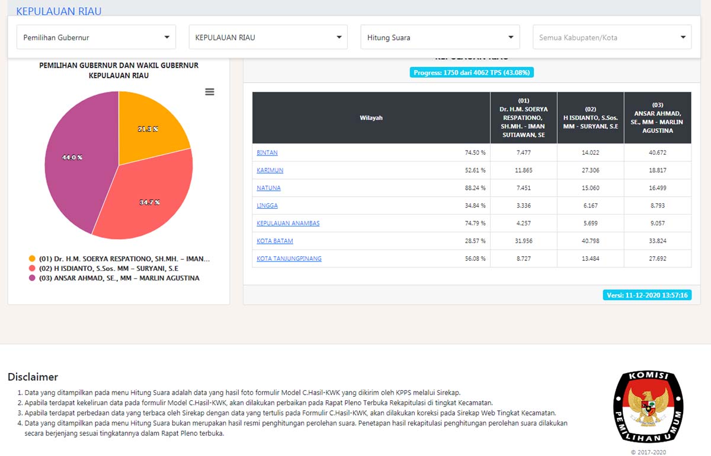Open the LINGGA region link

pyautogui.click(x=267, y=206)
